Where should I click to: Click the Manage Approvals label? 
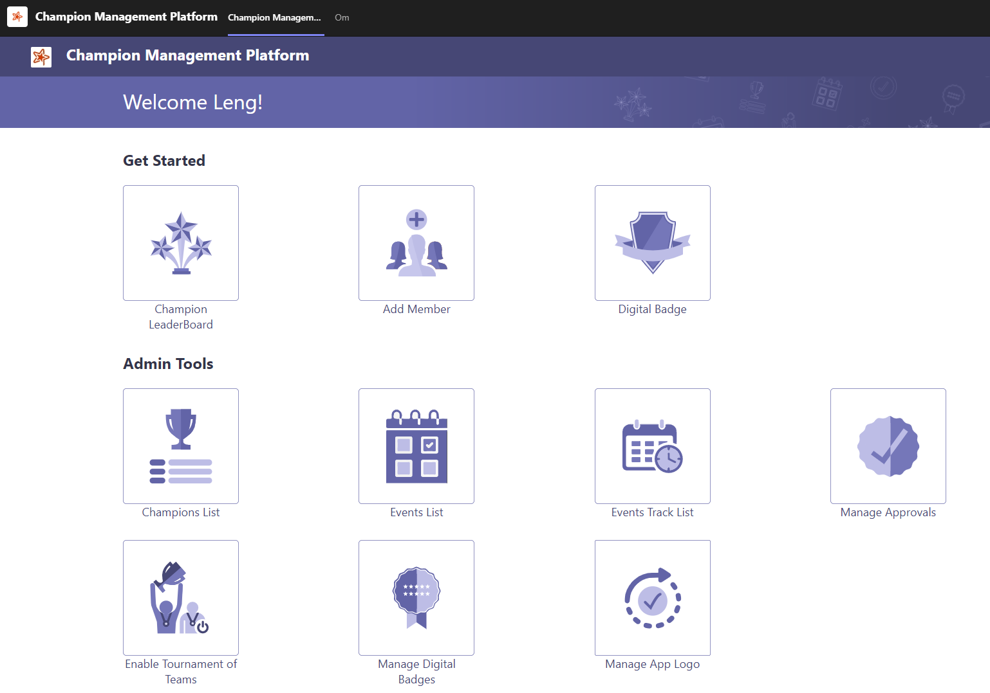[x=888, y=512]
